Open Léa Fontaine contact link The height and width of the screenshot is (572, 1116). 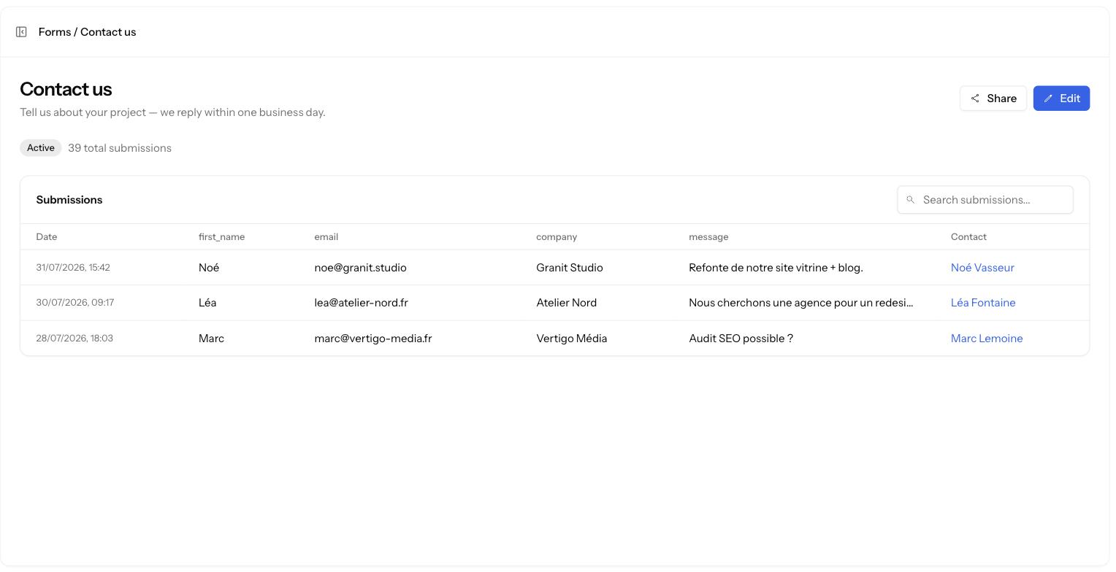click(983, 303)
